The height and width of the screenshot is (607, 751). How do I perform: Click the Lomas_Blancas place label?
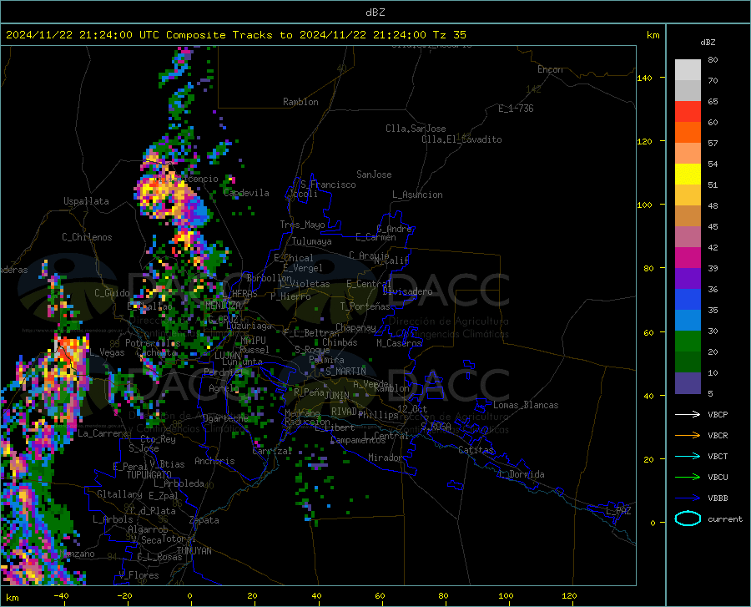[x=526, y=405]
